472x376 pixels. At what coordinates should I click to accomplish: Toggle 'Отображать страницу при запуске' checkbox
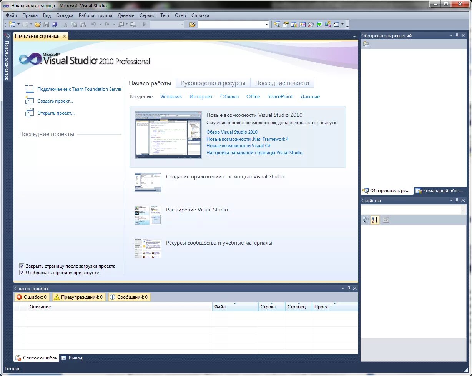tap(22, 273)
